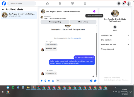Record a voice clip with microphone icon
The image size is (134, 97).
pos(42,80)
